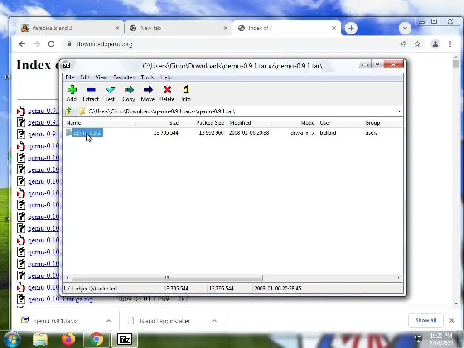Expand the 7-Zip address path dropdown
Viewport: 464px width, 348px height.
(399, 111)
